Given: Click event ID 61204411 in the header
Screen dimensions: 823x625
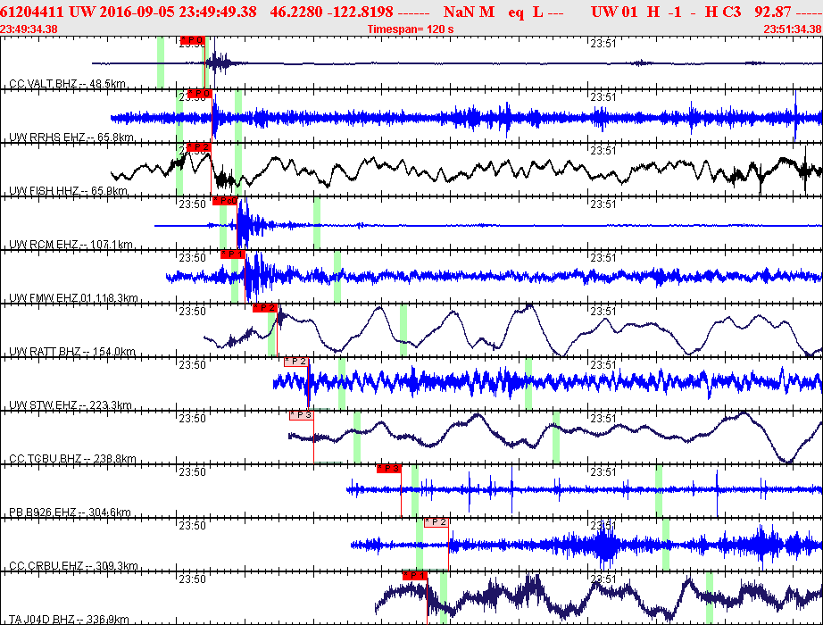Looking at the screenshot, I should coord(32,12).
